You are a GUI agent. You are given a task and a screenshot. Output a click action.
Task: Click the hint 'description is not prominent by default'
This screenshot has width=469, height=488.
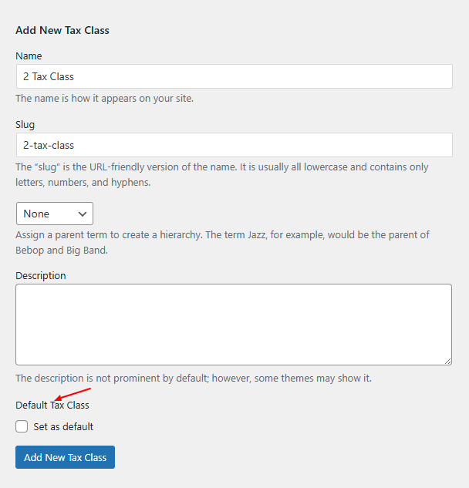point(194,379)
